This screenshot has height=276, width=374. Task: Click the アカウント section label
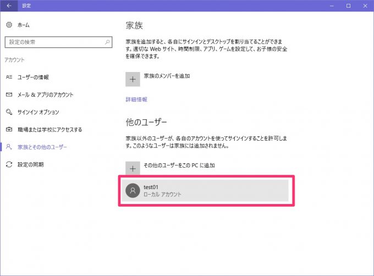[14, 60]
